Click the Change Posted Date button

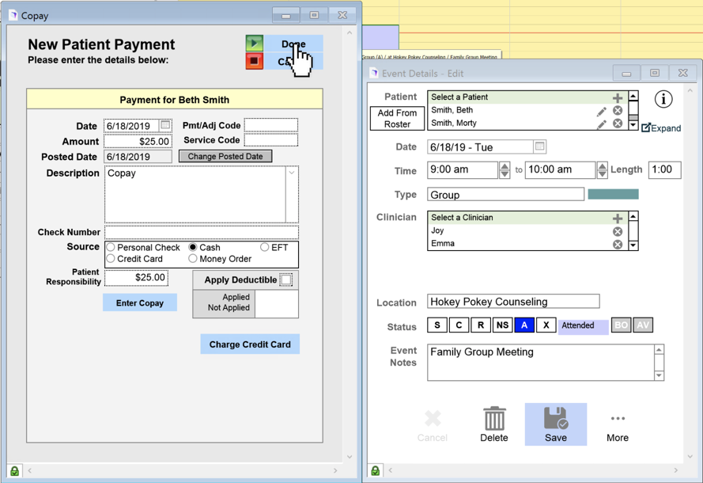click(x=225, y=156)
